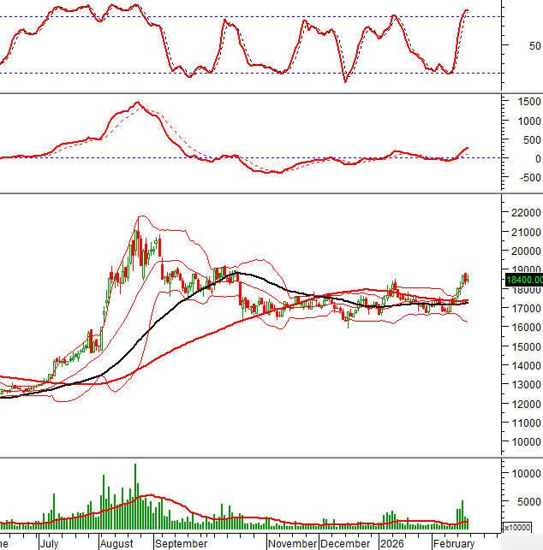Viewport: 543px width, 550px height.
Task: Click the momentum indicator peak in August
Action: pos(136,103)
